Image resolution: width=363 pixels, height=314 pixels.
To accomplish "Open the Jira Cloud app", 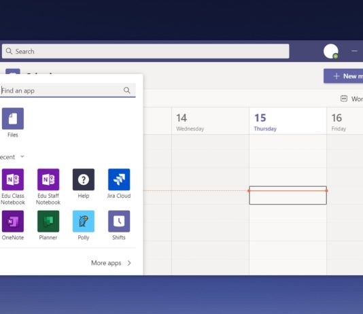I will 119,179.
